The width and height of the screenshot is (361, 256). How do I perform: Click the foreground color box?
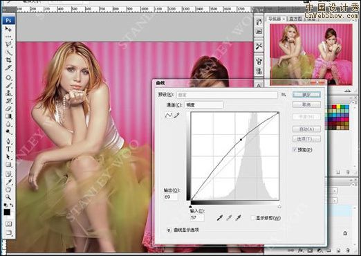pyautogui.click(x=7, y=212)
